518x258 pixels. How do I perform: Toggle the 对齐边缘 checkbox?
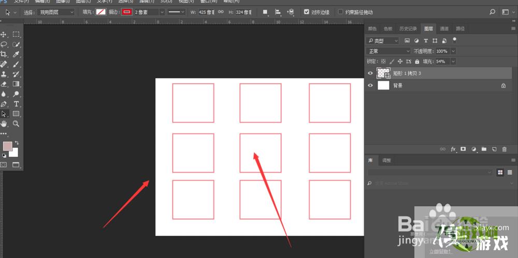tap(307, 12)
